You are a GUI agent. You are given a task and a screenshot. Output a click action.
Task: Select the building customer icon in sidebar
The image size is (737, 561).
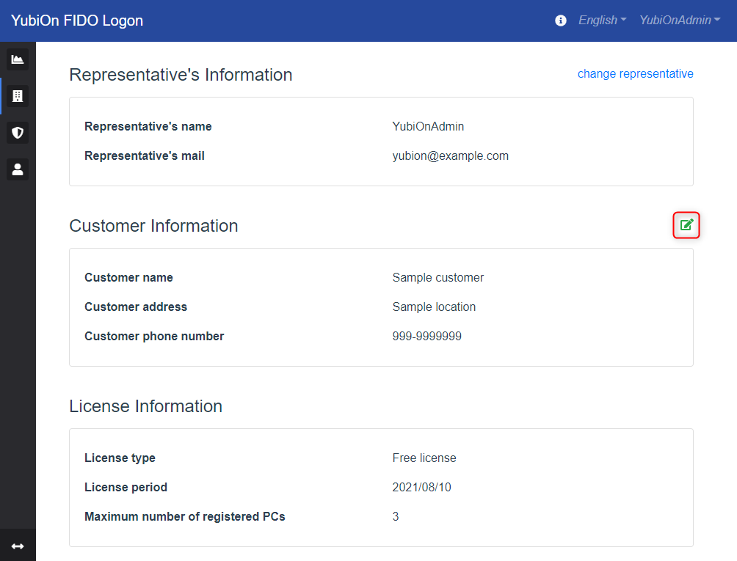click(18, 96)
